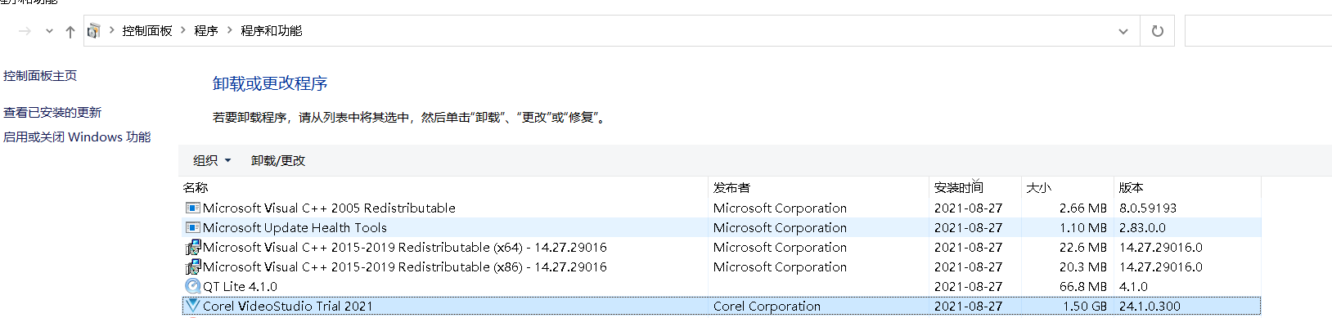This screenshot has height=318, width=1332.
Task: Select Microsoft Update Health Tools entry
Action: [721, 228]
